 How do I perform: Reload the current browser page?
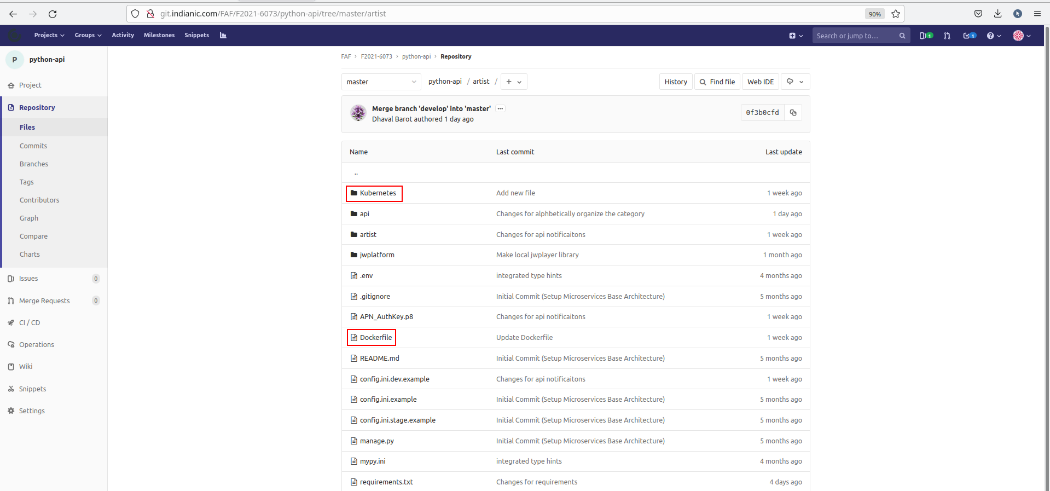53,14
